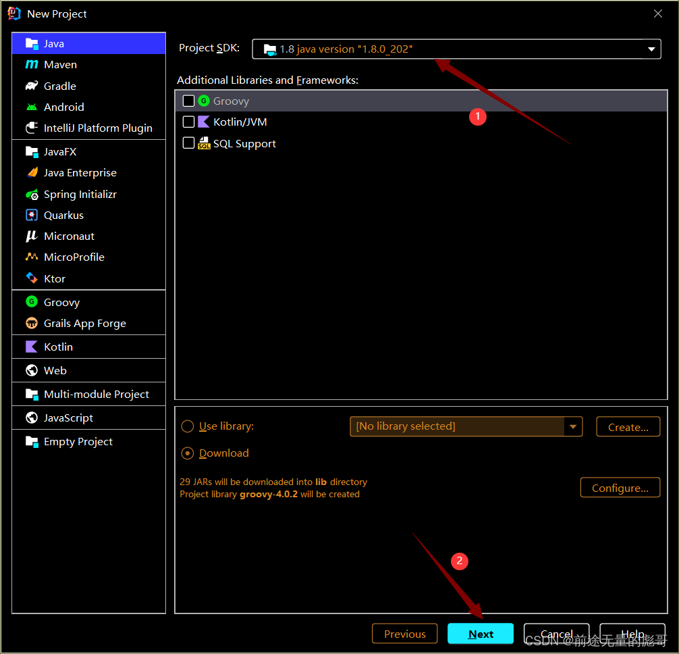Choose Spring Initializr label
The width and height of the screenshot is (679, 654).
point(80,194)
